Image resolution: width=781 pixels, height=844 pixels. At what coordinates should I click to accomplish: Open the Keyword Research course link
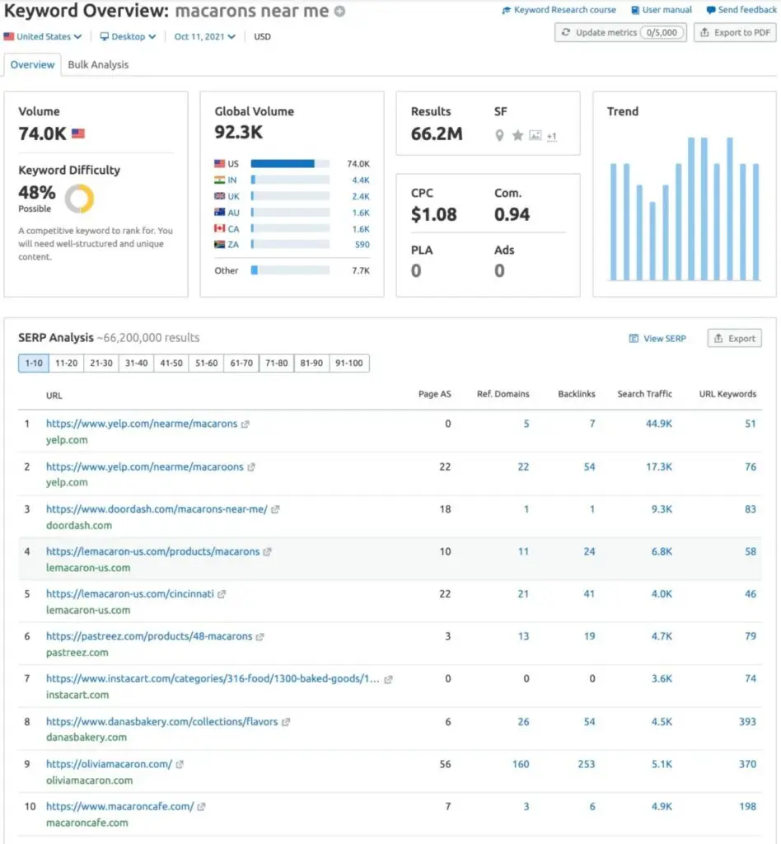(558, 10)
